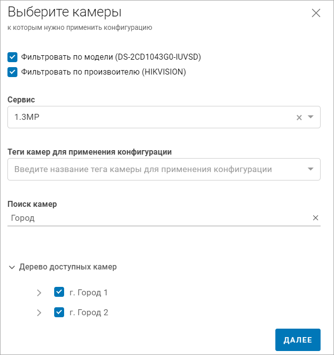Close the Выберите камеры dialog

(316, 13)
